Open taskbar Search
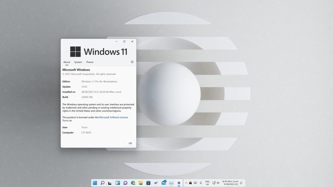This screenshot has width=333, height=187. point(103,183)
